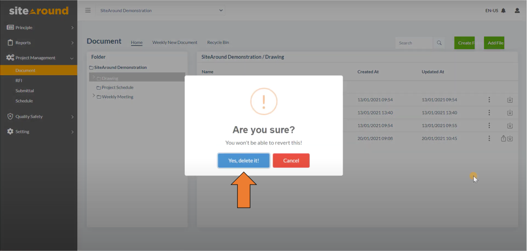Download the last file using its download icon

click(510, 138)
